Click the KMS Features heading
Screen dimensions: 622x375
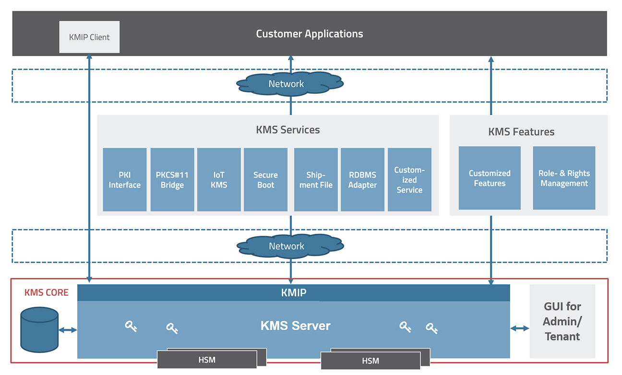521,132
